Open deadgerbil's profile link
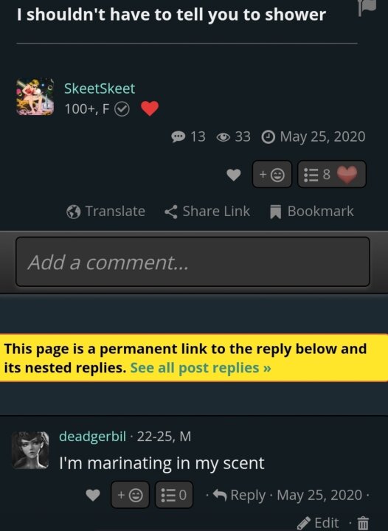This screenshot has width=388, height=531. pos(92,436)
